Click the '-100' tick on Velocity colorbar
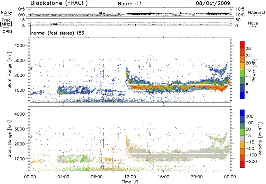 (x=251, y=155)
